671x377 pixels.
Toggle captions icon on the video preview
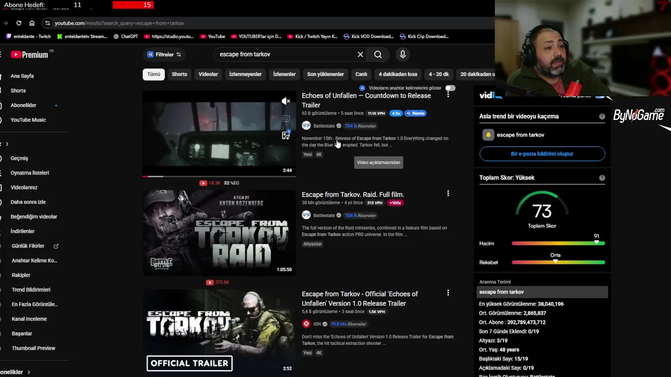tap(286, 119)
